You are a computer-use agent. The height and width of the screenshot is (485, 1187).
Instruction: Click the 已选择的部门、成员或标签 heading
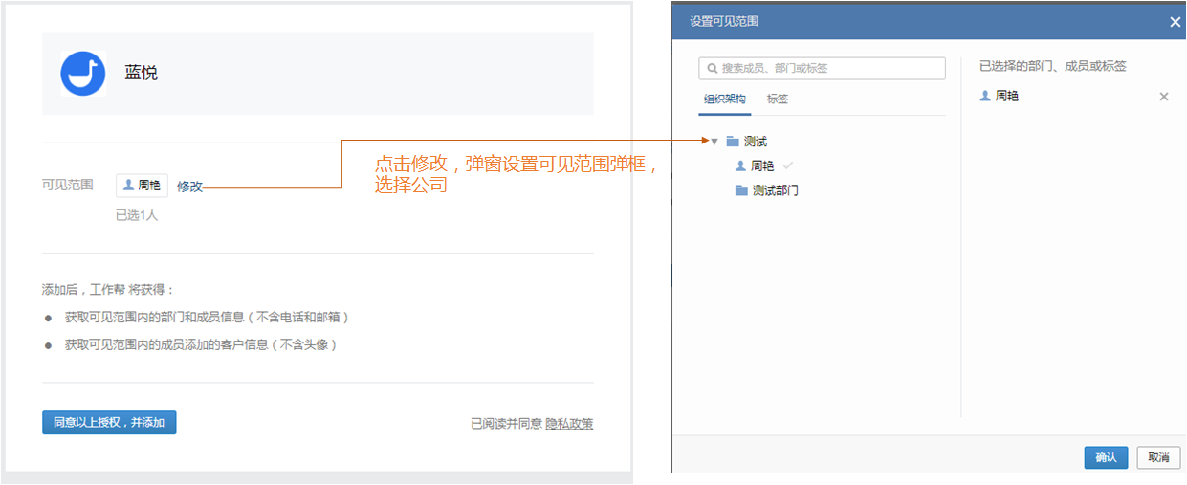1053,66
